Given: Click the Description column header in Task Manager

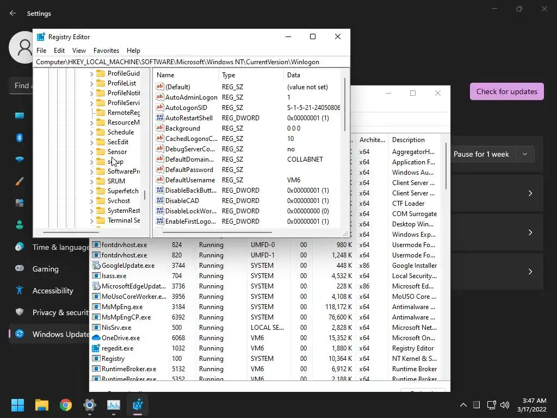Looking at the screenshot, I should pos(414,140).
